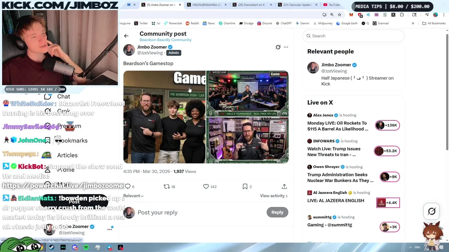Click the 1,937 Views count
This screenshot has height=252, width=449.
tap(185, 171)
